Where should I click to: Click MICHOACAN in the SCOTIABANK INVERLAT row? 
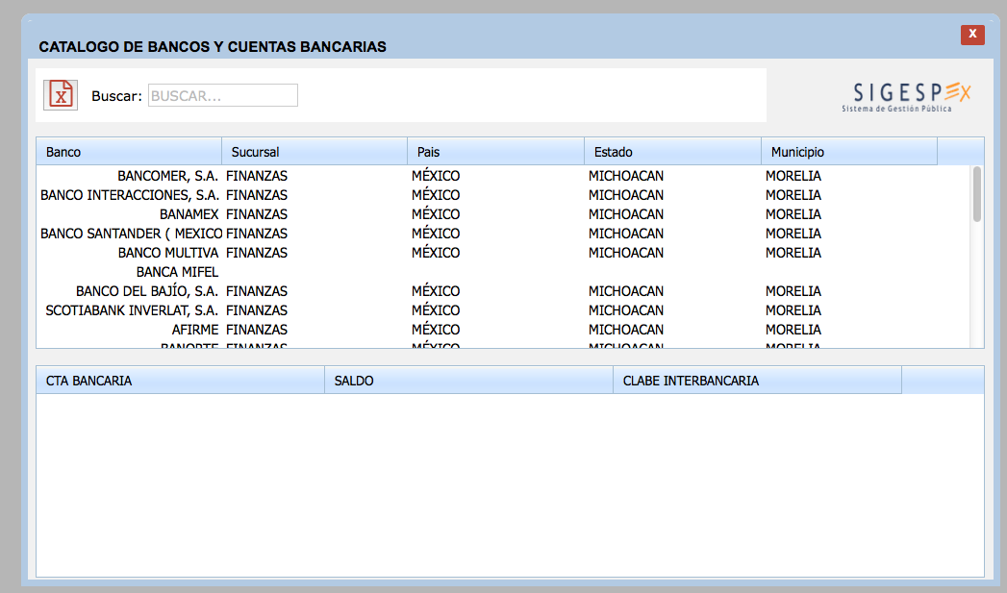click(626, 310)
